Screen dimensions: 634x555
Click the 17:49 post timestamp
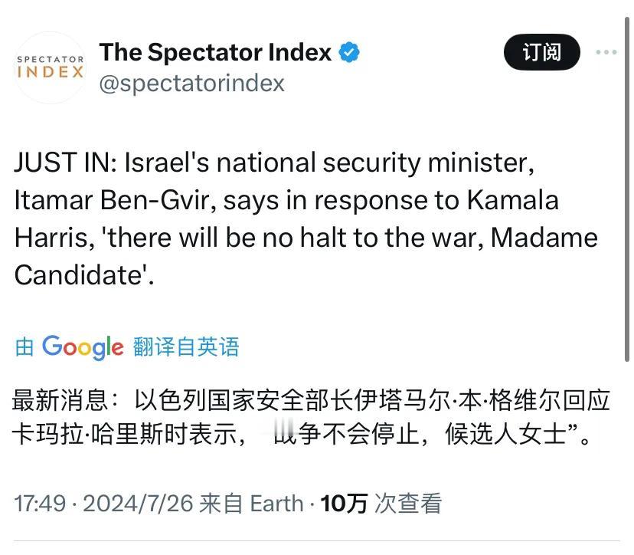click(x=38, y=503)
